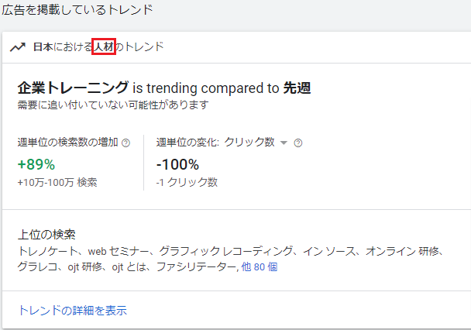The image size is (471, 330).
Task: Click the bold 先週 comparison text
Action: click(x=297, y=88)
